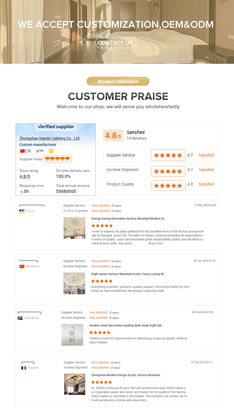Click the gold supplier badge icon
The height and width of the screenshot is (412, 234).
click(x=51, y=151)
